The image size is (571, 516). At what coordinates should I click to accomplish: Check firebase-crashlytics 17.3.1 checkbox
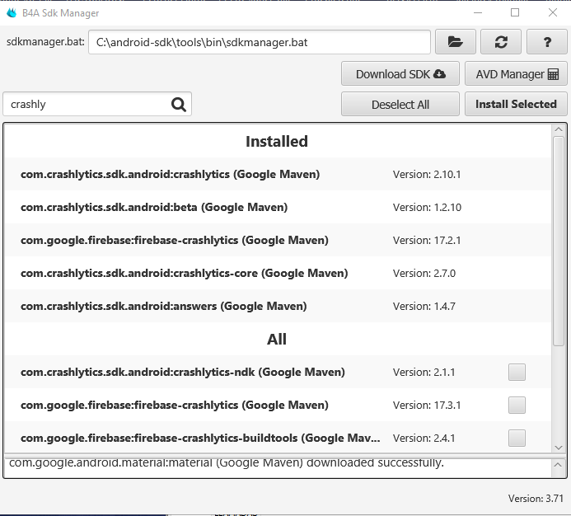pos(517,405)
